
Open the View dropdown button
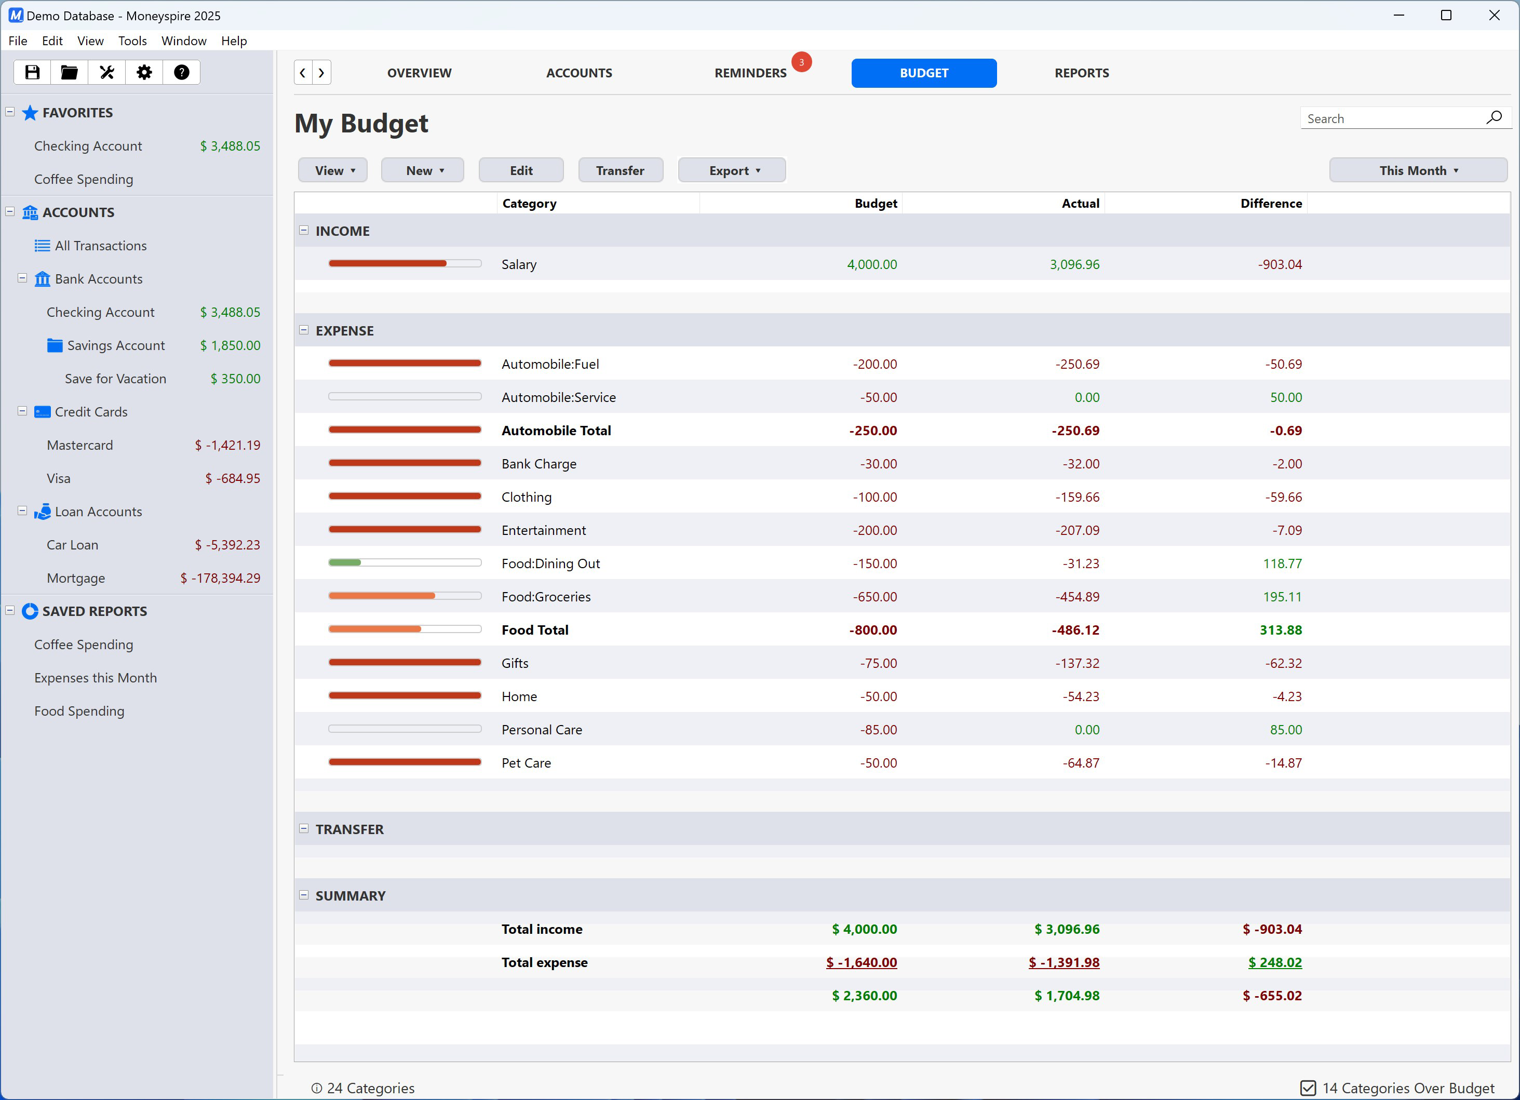point(333,170)
